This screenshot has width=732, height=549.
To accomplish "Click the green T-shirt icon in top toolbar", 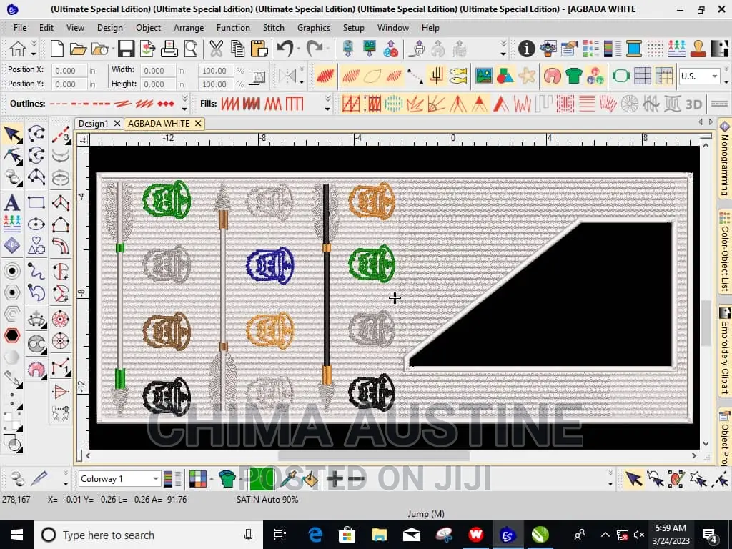I will (x=574, y=76).
